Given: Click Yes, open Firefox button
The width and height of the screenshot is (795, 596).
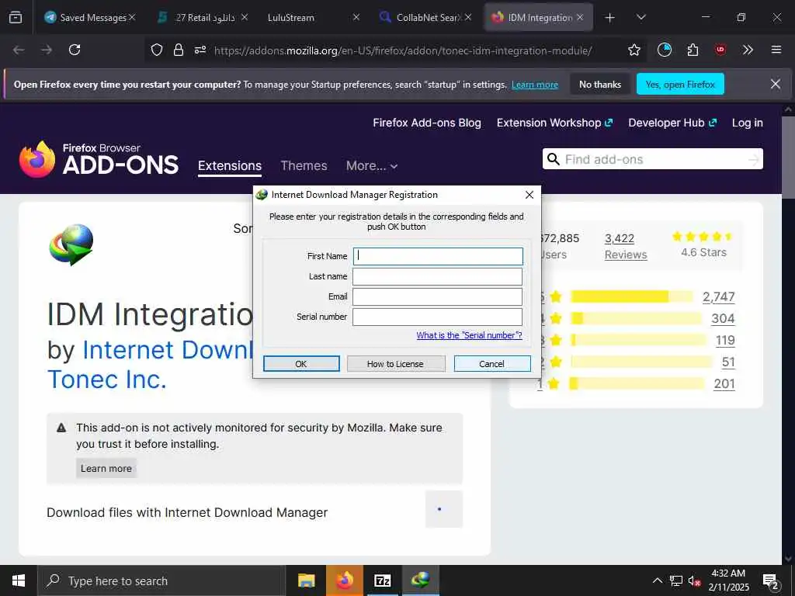Looking at the screenshot, I should tap(680, 84).
